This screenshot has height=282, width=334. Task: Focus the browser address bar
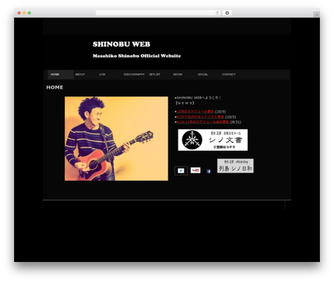[158, 13]
